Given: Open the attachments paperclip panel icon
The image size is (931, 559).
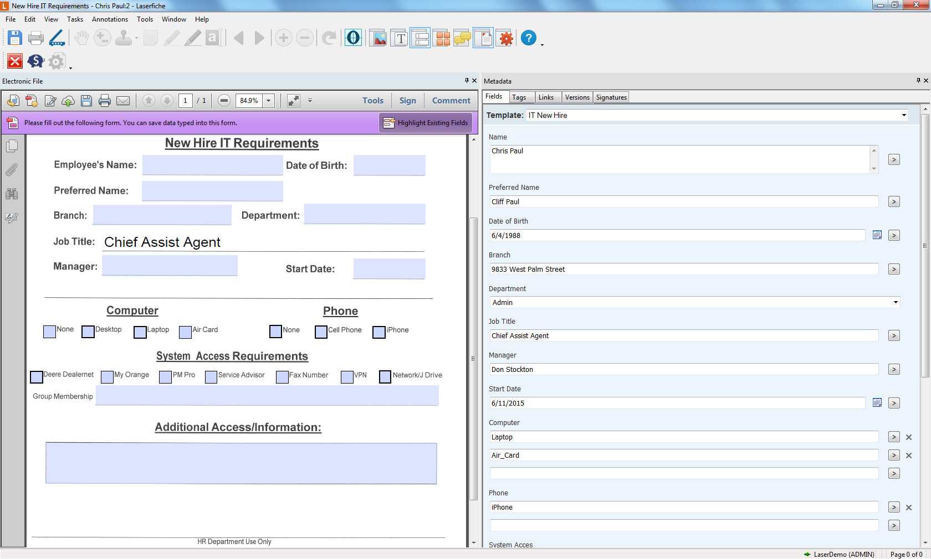Looking at the screenshot, I should point(12,170).
